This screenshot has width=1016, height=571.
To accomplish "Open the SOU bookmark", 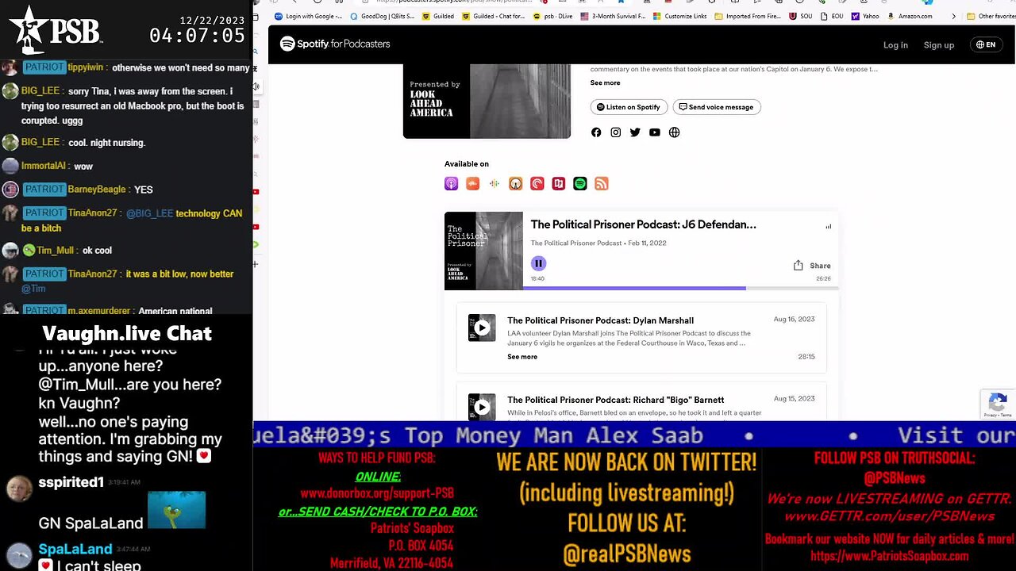I will (802, 16).
